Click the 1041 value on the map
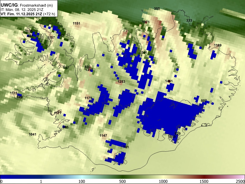Image resolution: width=245 pixels, height=184 pixels. tap(33, 134)
